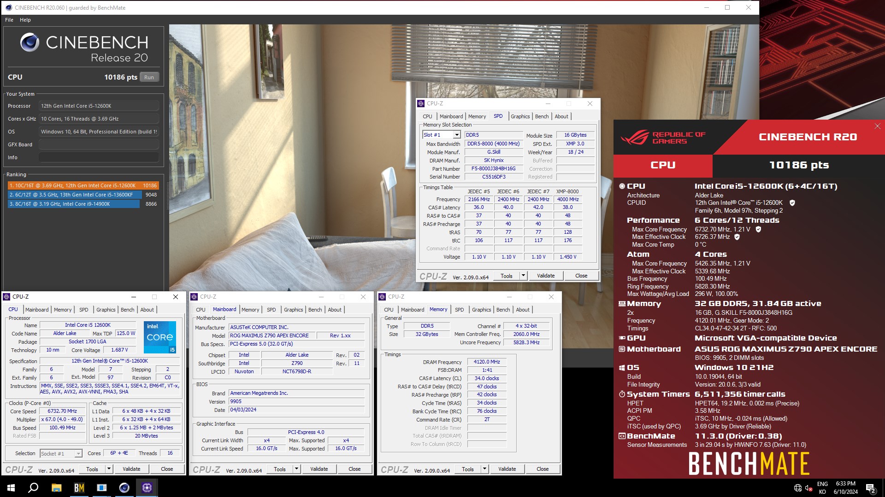885x497 pixels.
Task: Click the CPU section icon in BenchMate
Action: click(622, 186)
